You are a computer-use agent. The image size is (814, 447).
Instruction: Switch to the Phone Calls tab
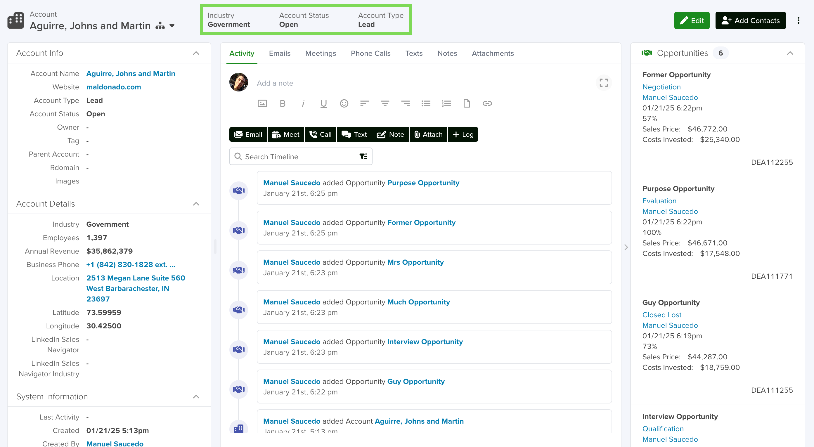[371, 53]
